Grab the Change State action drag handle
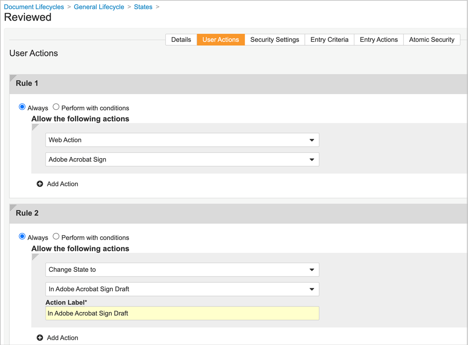Viewport: 468px width, 345px height. tap(35, 256)
